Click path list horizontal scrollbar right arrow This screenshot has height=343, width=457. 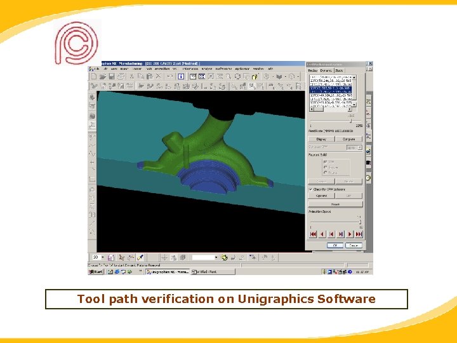coord(350,109)
